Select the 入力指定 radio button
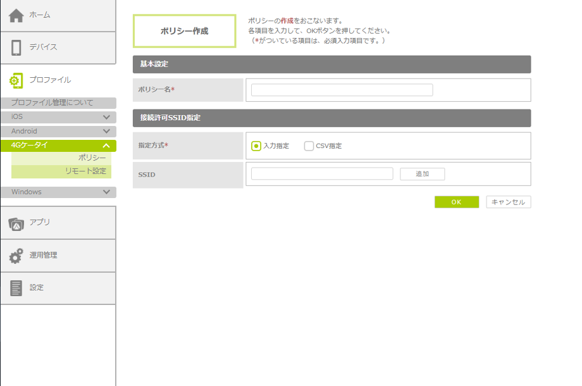The height and width of the screenshot is (386, 582). [x=256, y=146]
